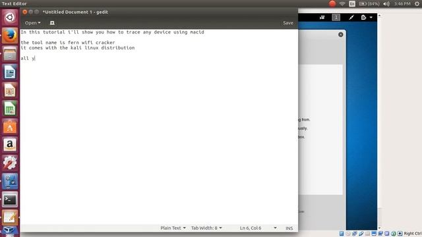
Task: Launch LibreOffice Calc from the dock
Action: click(10, 108)
